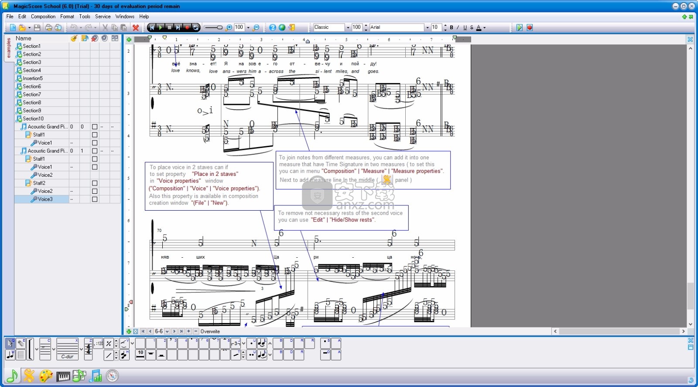
Task: Toggle checkbox in the Staff2 row
Action: [x=95, y=183]
